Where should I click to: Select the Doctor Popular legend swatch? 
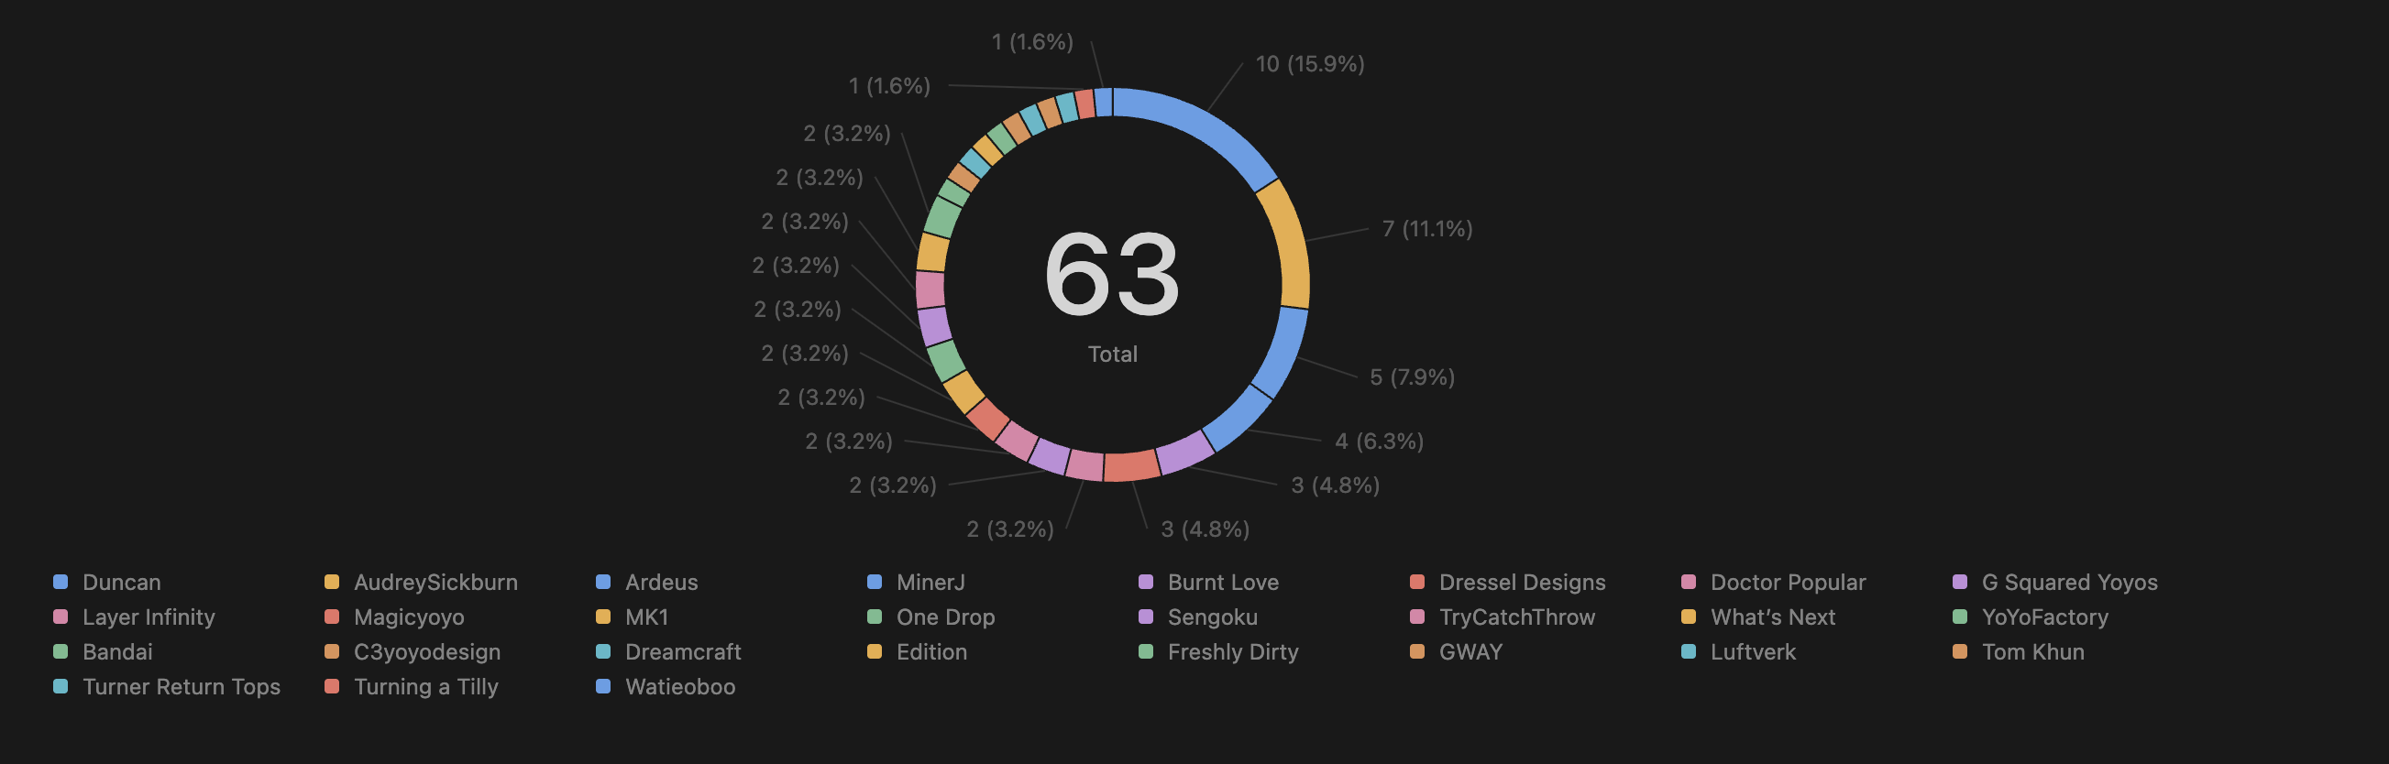pyautogui.click(x=1688, y=583)
